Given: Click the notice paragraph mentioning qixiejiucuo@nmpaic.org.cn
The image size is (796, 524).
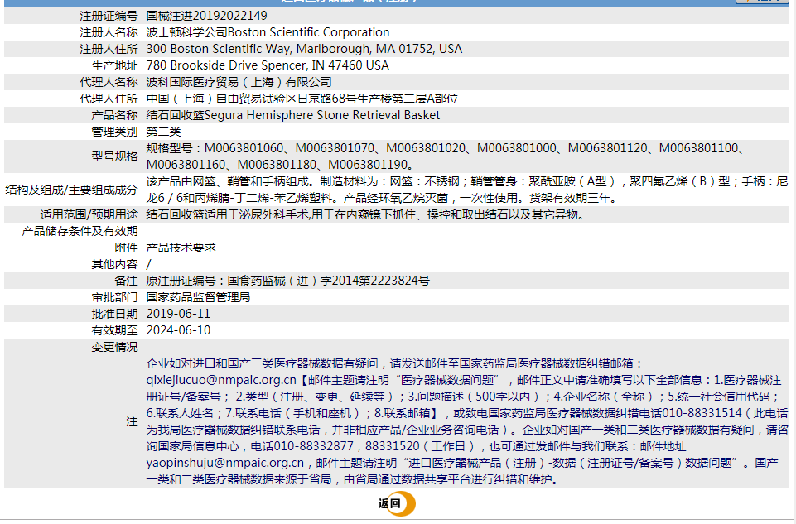Looking at the screenshot, I should click(x=467, y=421).
